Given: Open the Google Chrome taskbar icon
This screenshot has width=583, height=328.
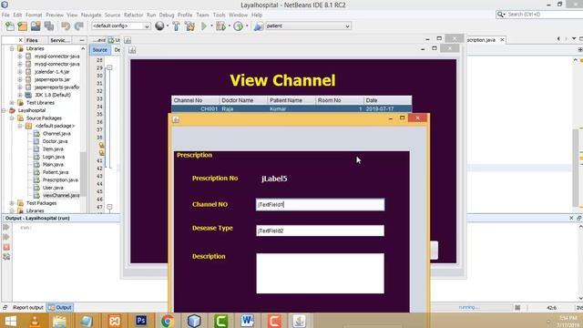Looking at the screenshot, I should [168, 321].
